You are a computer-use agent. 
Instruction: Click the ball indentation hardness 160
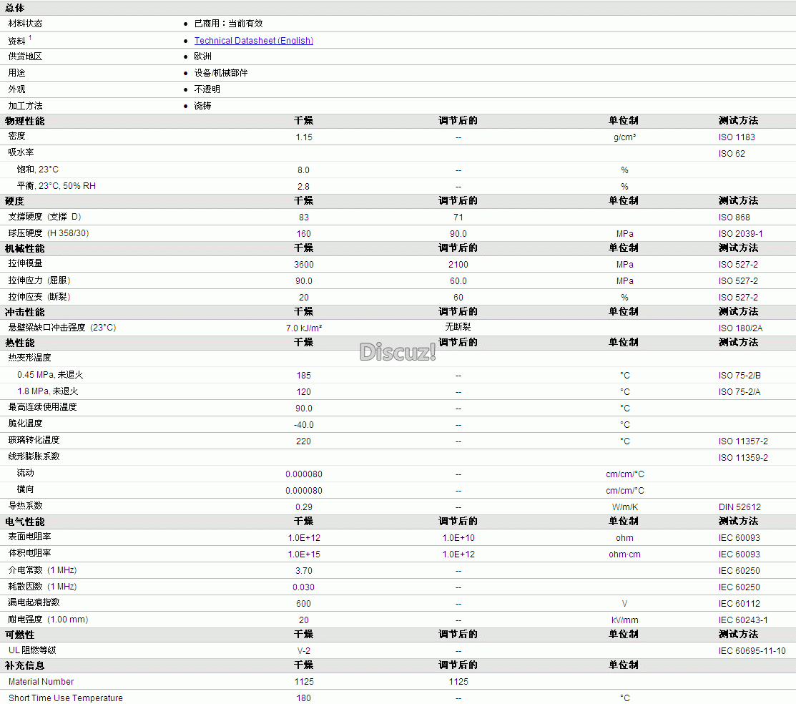click(x=303, y=234)
